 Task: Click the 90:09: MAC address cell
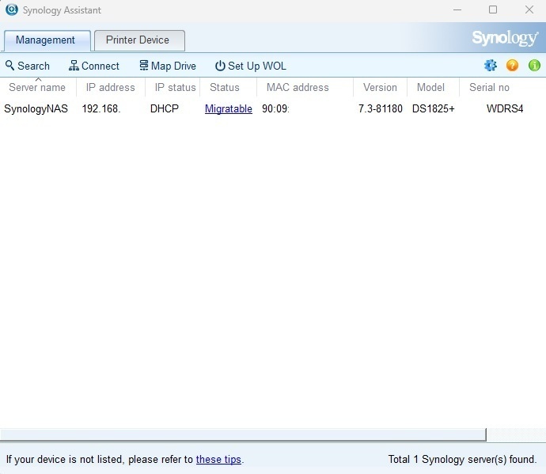click(275, 108)
